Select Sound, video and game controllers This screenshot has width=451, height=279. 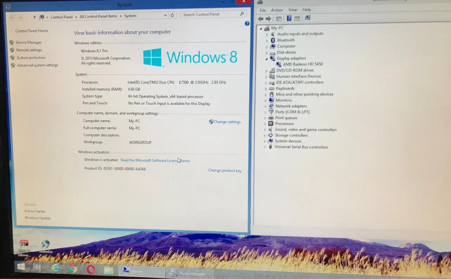pyautogui.click(x=306, y=130)
